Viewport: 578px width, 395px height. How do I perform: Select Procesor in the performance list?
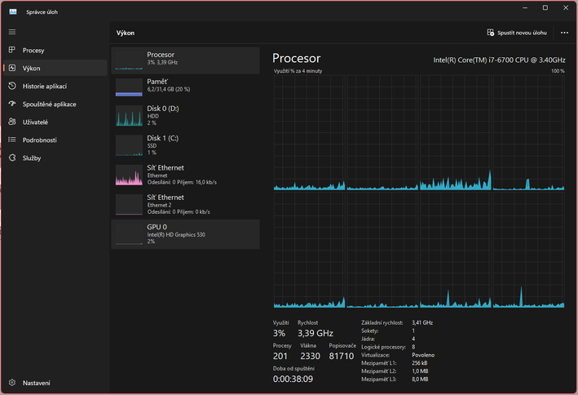(x=185, y=59)
